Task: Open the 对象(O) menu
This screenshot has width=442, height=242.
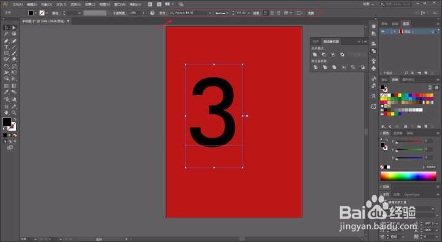Action: (x=46, y=4)
